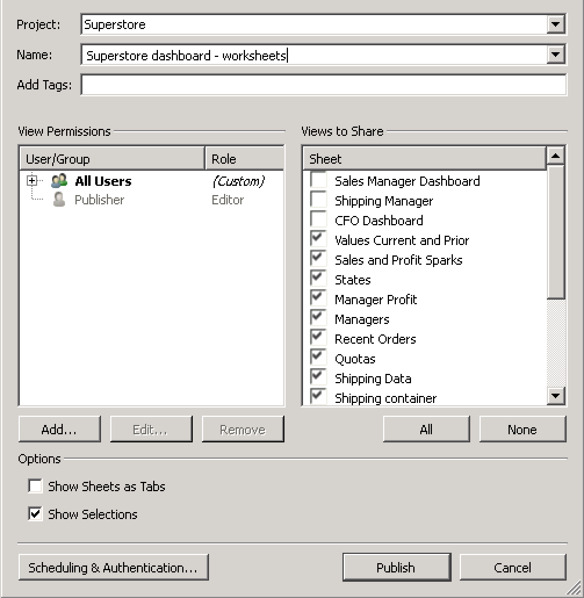Screen dimensions: 584x598
Task: Open the Project dropdown arrow
Action: coord(556,24)
